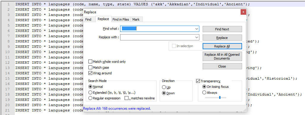The image size is (305, 115).
Task: Switch to the Find tab
Action: [x=88, y=19]
